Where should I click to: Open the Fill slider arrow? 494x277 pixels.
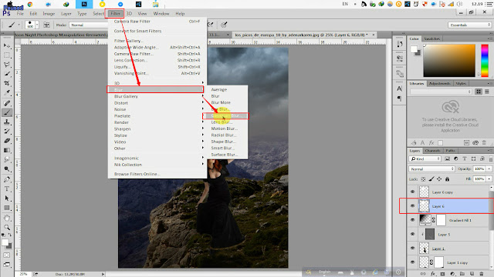(489, 179)
